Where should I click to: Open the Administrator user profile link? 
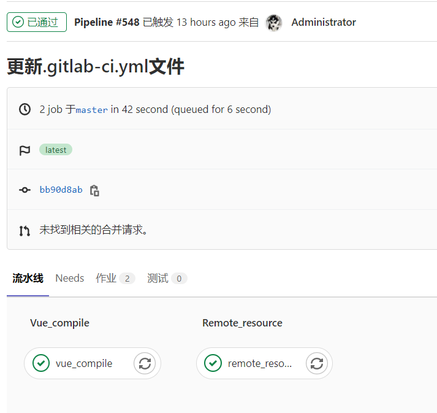(x=323, y=22)
